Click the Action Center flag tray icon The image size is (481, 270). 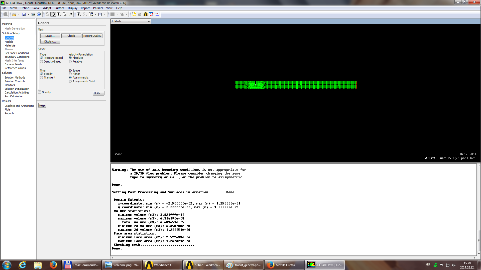[x=442, y=265]
